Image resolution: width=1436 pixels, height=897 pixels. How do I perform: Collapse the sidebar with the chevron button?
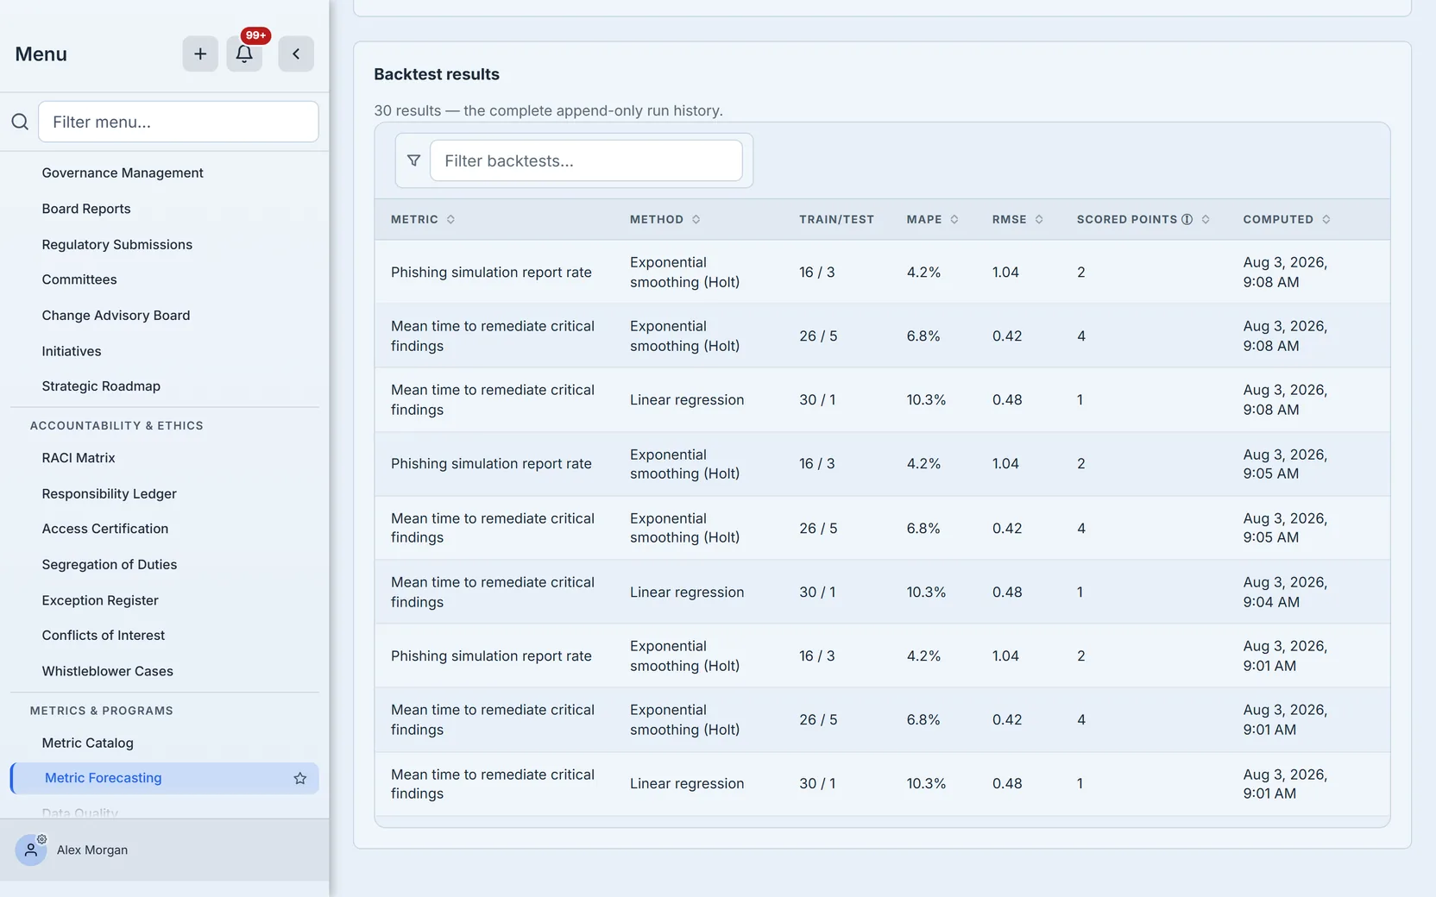pos(296,54)
